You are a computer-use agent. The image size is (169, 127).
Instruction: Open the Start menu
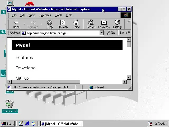(8, 124)
